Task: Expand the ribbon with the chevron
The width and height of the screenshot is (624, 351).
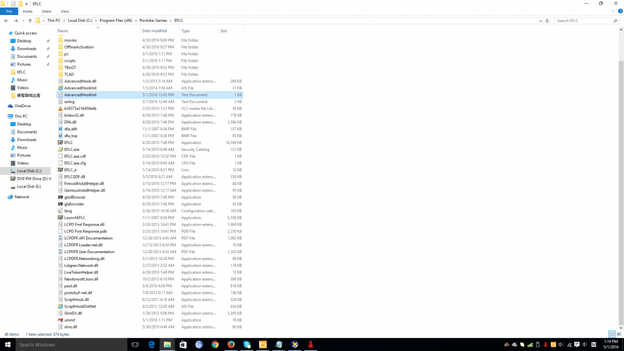Action: (613, 11)
